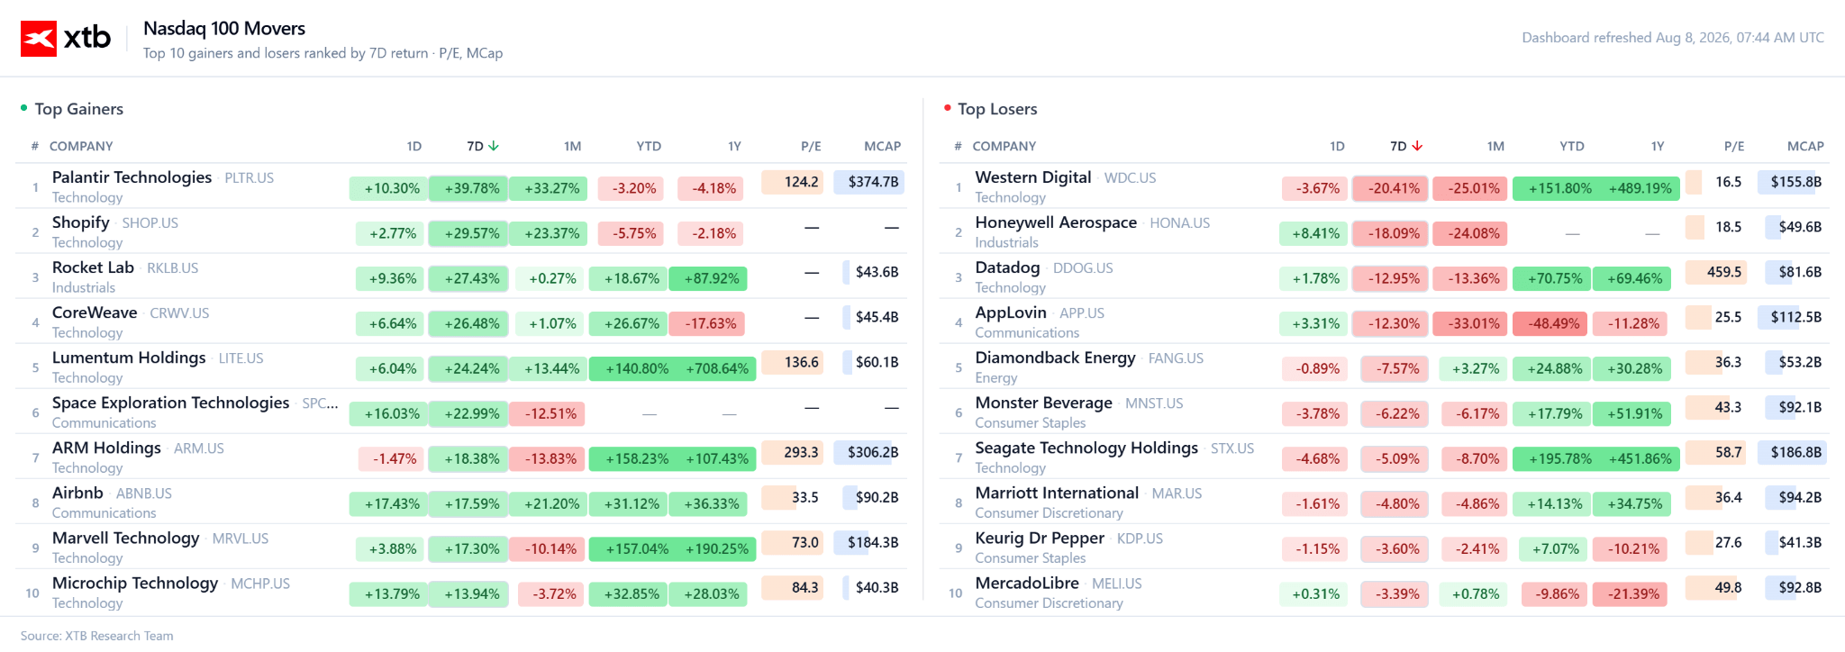
Task: Click Lumentum +708.64% 1Y cell
Action: 717,368
